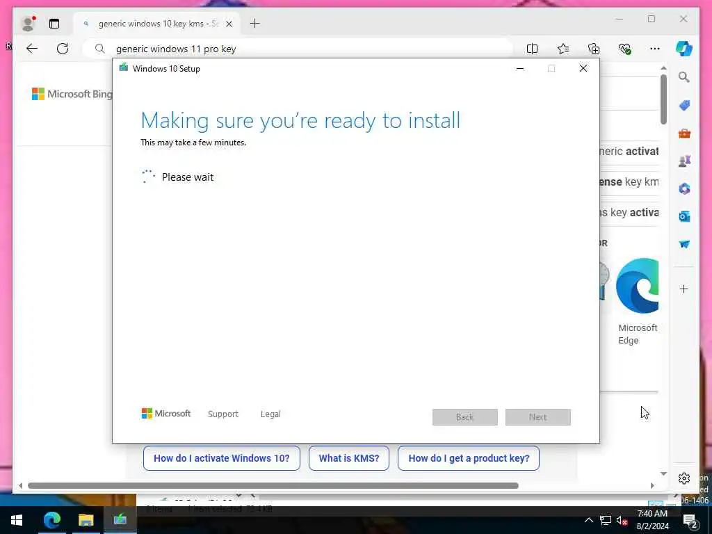Refresh the page in Edge
The height and width of the screenshot is (534, 712).
pyautogui.click(x=63, y=49)
